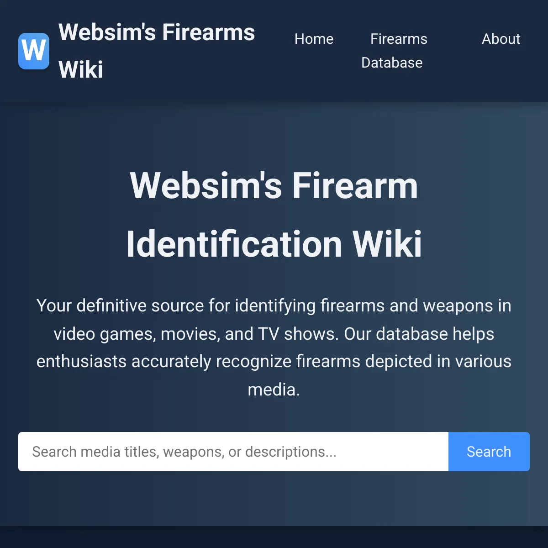Screen dimensions: 548x548
Task: Go to the Firearms Database page
Action: 394,51
